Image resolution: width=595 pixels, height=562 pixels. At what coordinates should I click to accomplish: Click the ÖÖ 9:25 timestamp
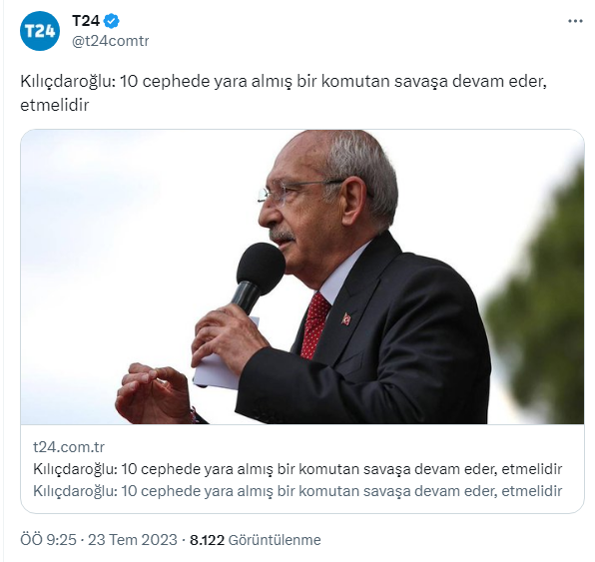tap(48, 540)
